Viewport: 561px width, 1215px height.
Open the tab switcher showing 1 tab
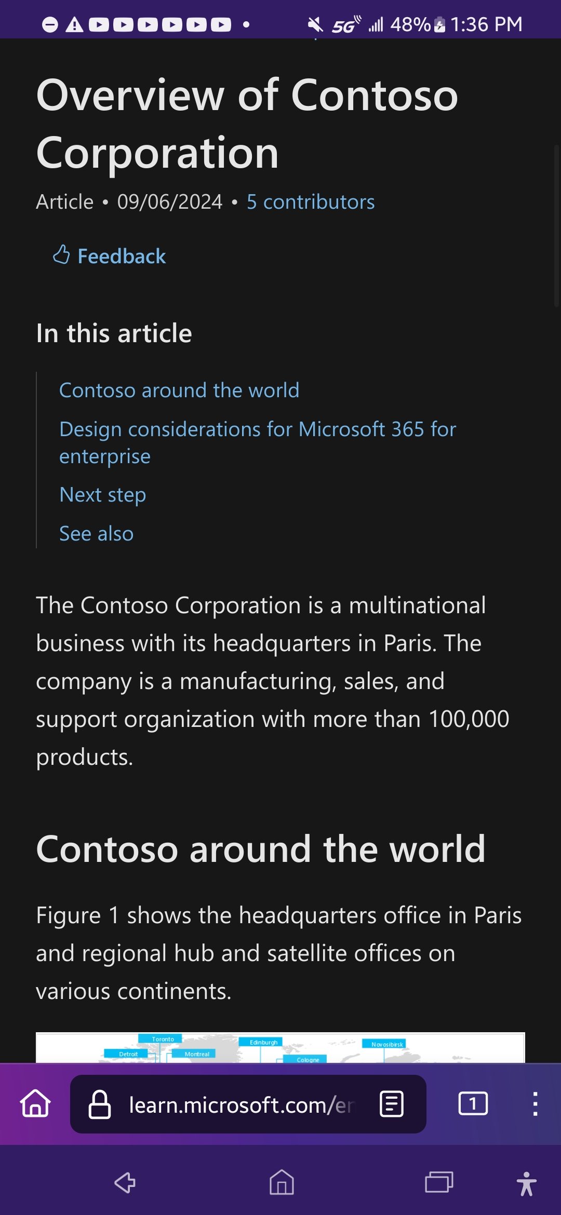coord(473,1103)
